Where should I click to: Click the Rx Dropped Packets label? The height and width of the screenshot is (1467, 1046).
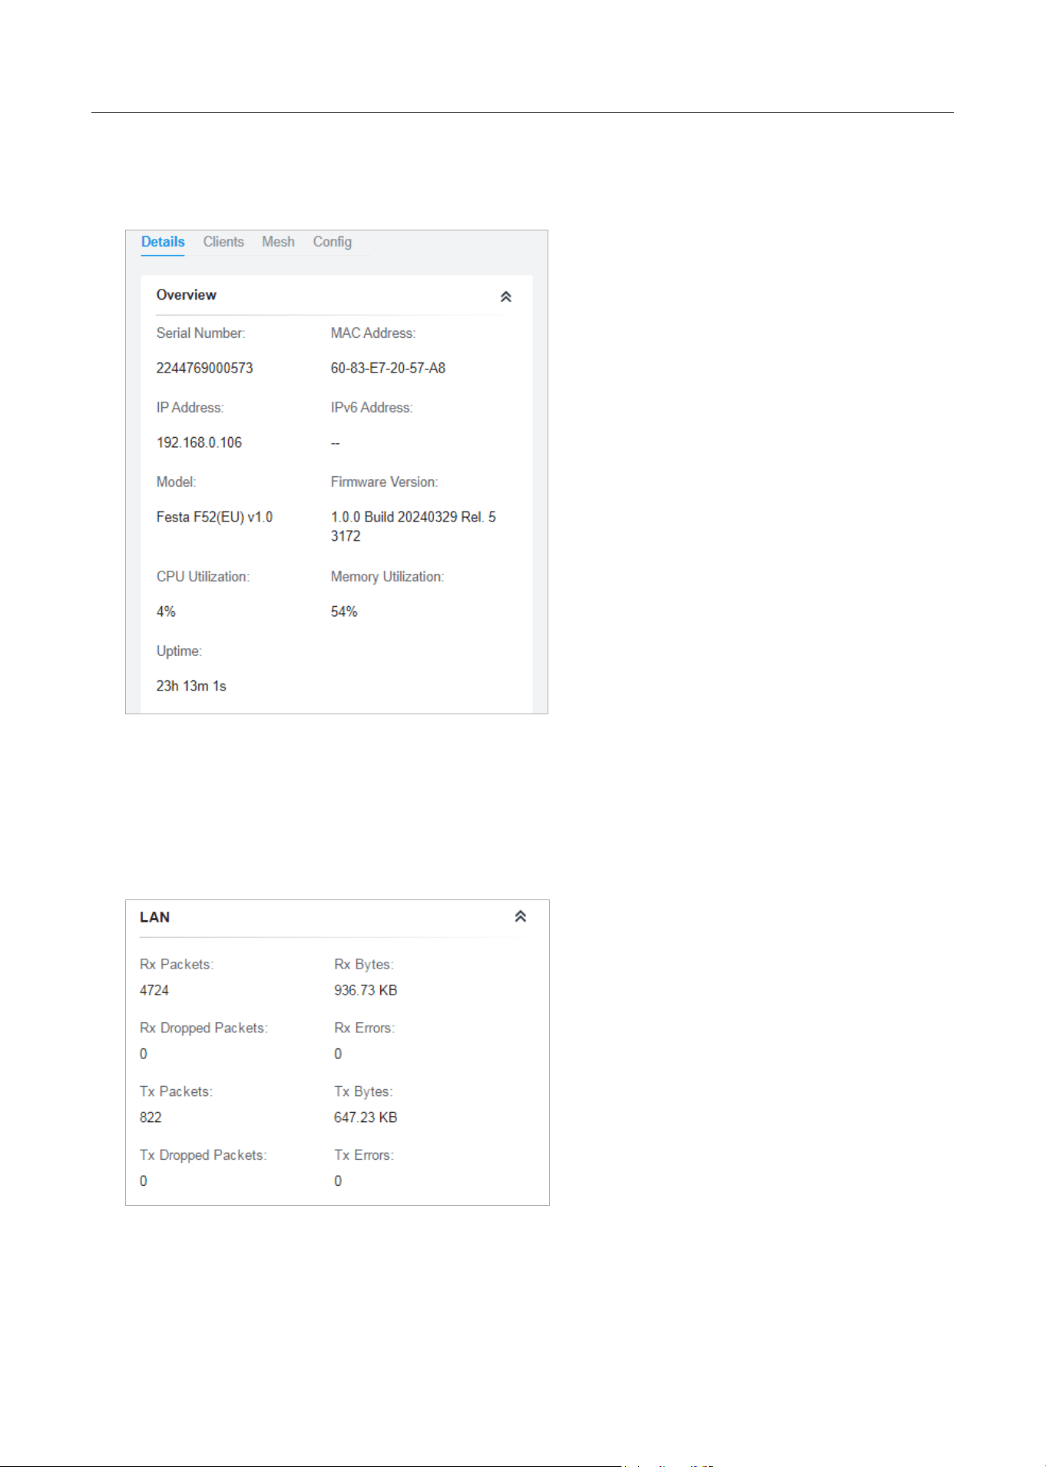[x=204, y=1028]
